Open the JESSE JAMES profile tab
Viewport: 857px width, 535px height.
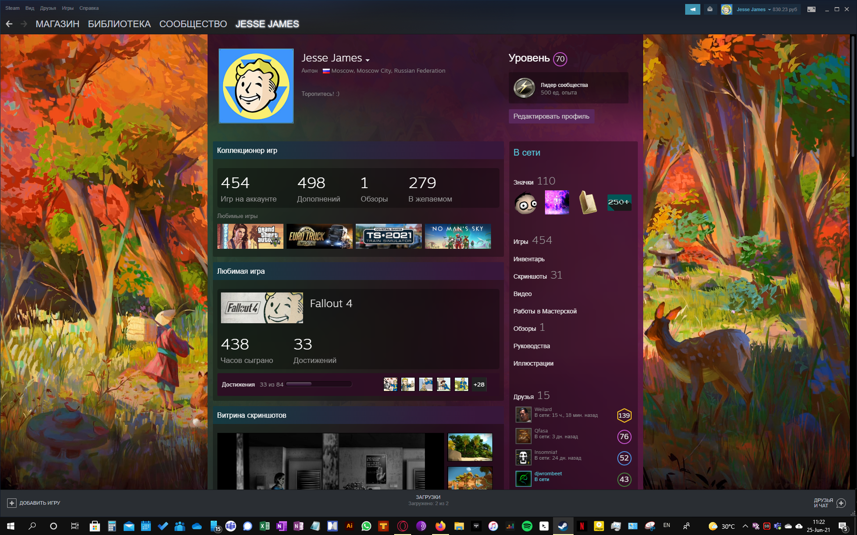[x=267, y=24]
